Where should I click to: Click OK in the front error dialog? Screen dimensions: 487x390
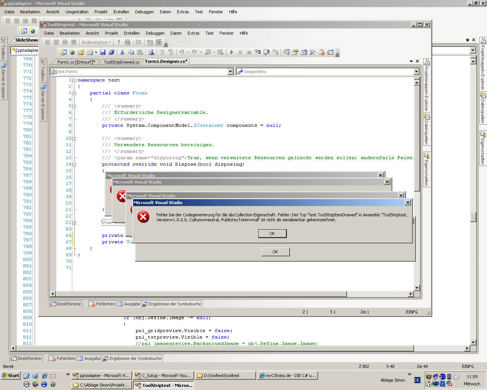[x=272, y=233]
